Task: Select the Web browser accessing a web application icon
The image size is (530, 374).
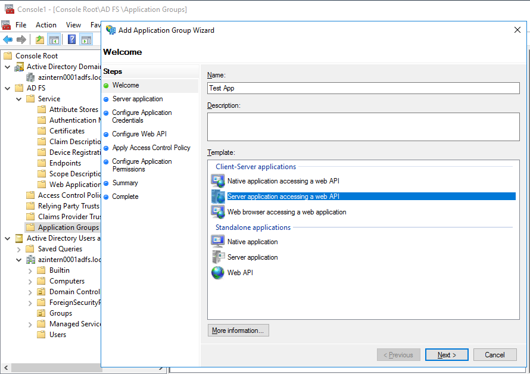Action: point(218,212)
